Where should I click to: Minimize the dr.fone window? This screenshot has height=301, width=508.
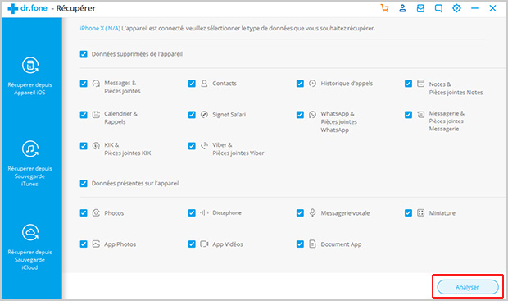[474, 8]
